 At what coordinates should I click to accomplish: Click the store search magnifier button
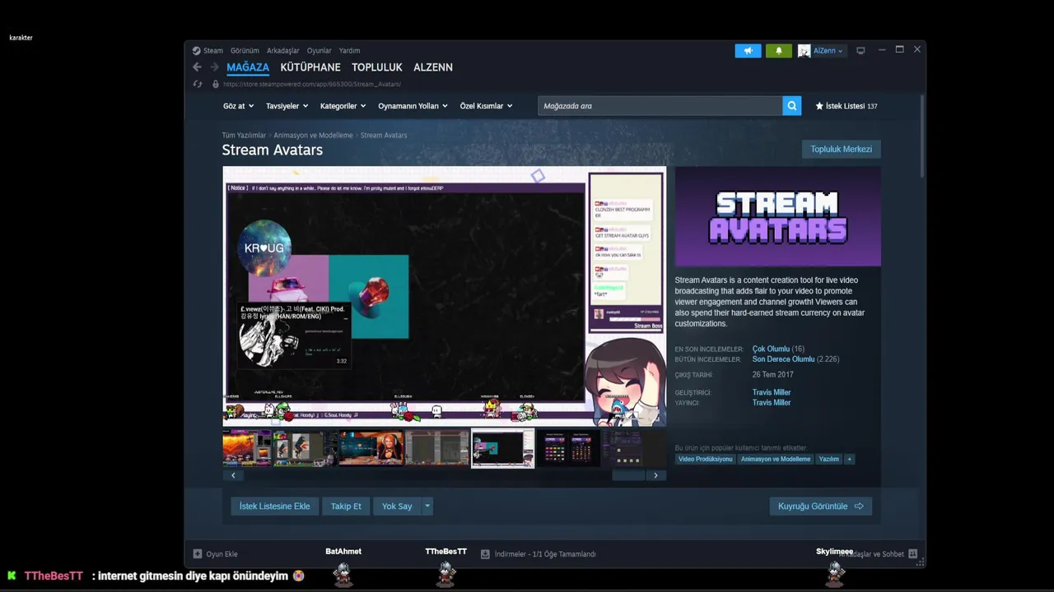coord(791,106)
